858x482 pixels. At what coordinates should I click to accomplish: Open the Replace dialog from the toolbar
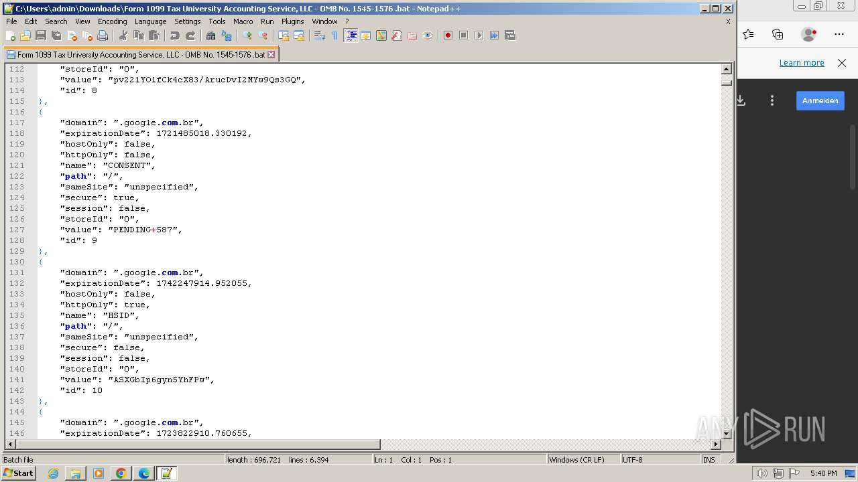(x=227, y=35)
